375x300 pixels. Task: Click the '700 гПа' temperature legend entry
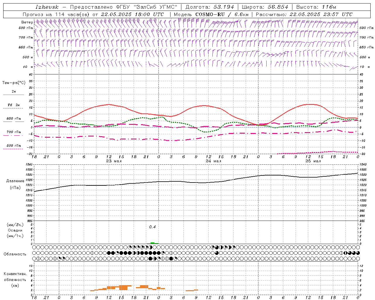click(x=14, y=132)
